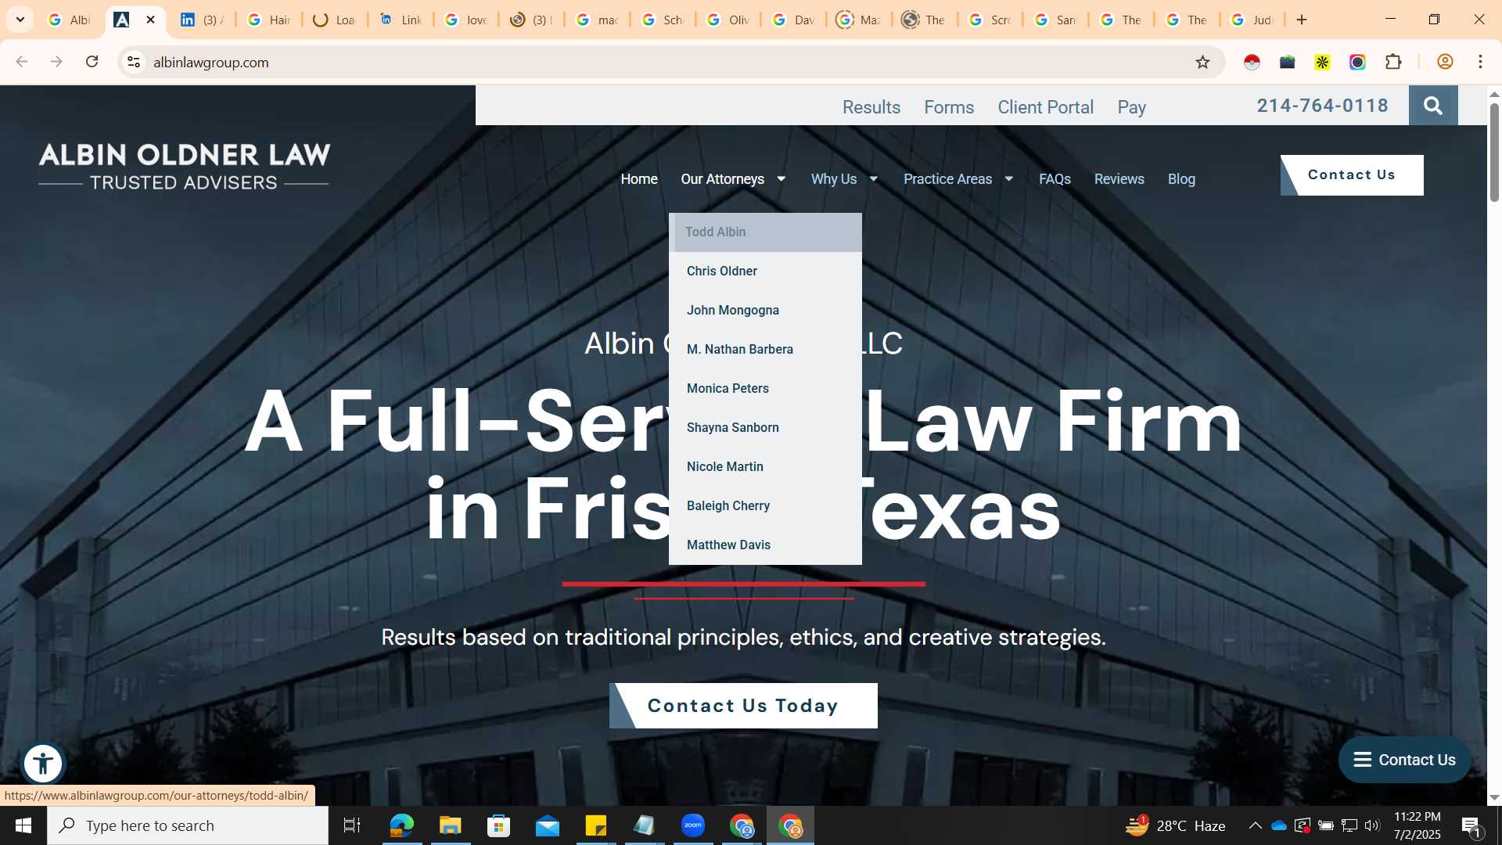The width and height of the screenshot is (1502, 845).
Task: Open Zoom from the taskbar
Action: tap(693, 825)
